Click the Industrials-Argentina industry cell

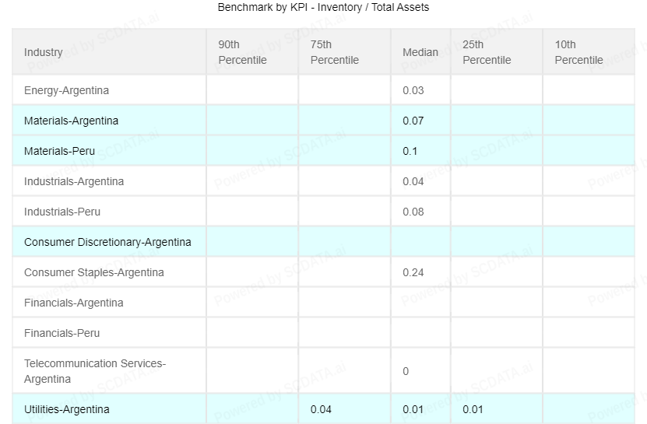point(74,181)
